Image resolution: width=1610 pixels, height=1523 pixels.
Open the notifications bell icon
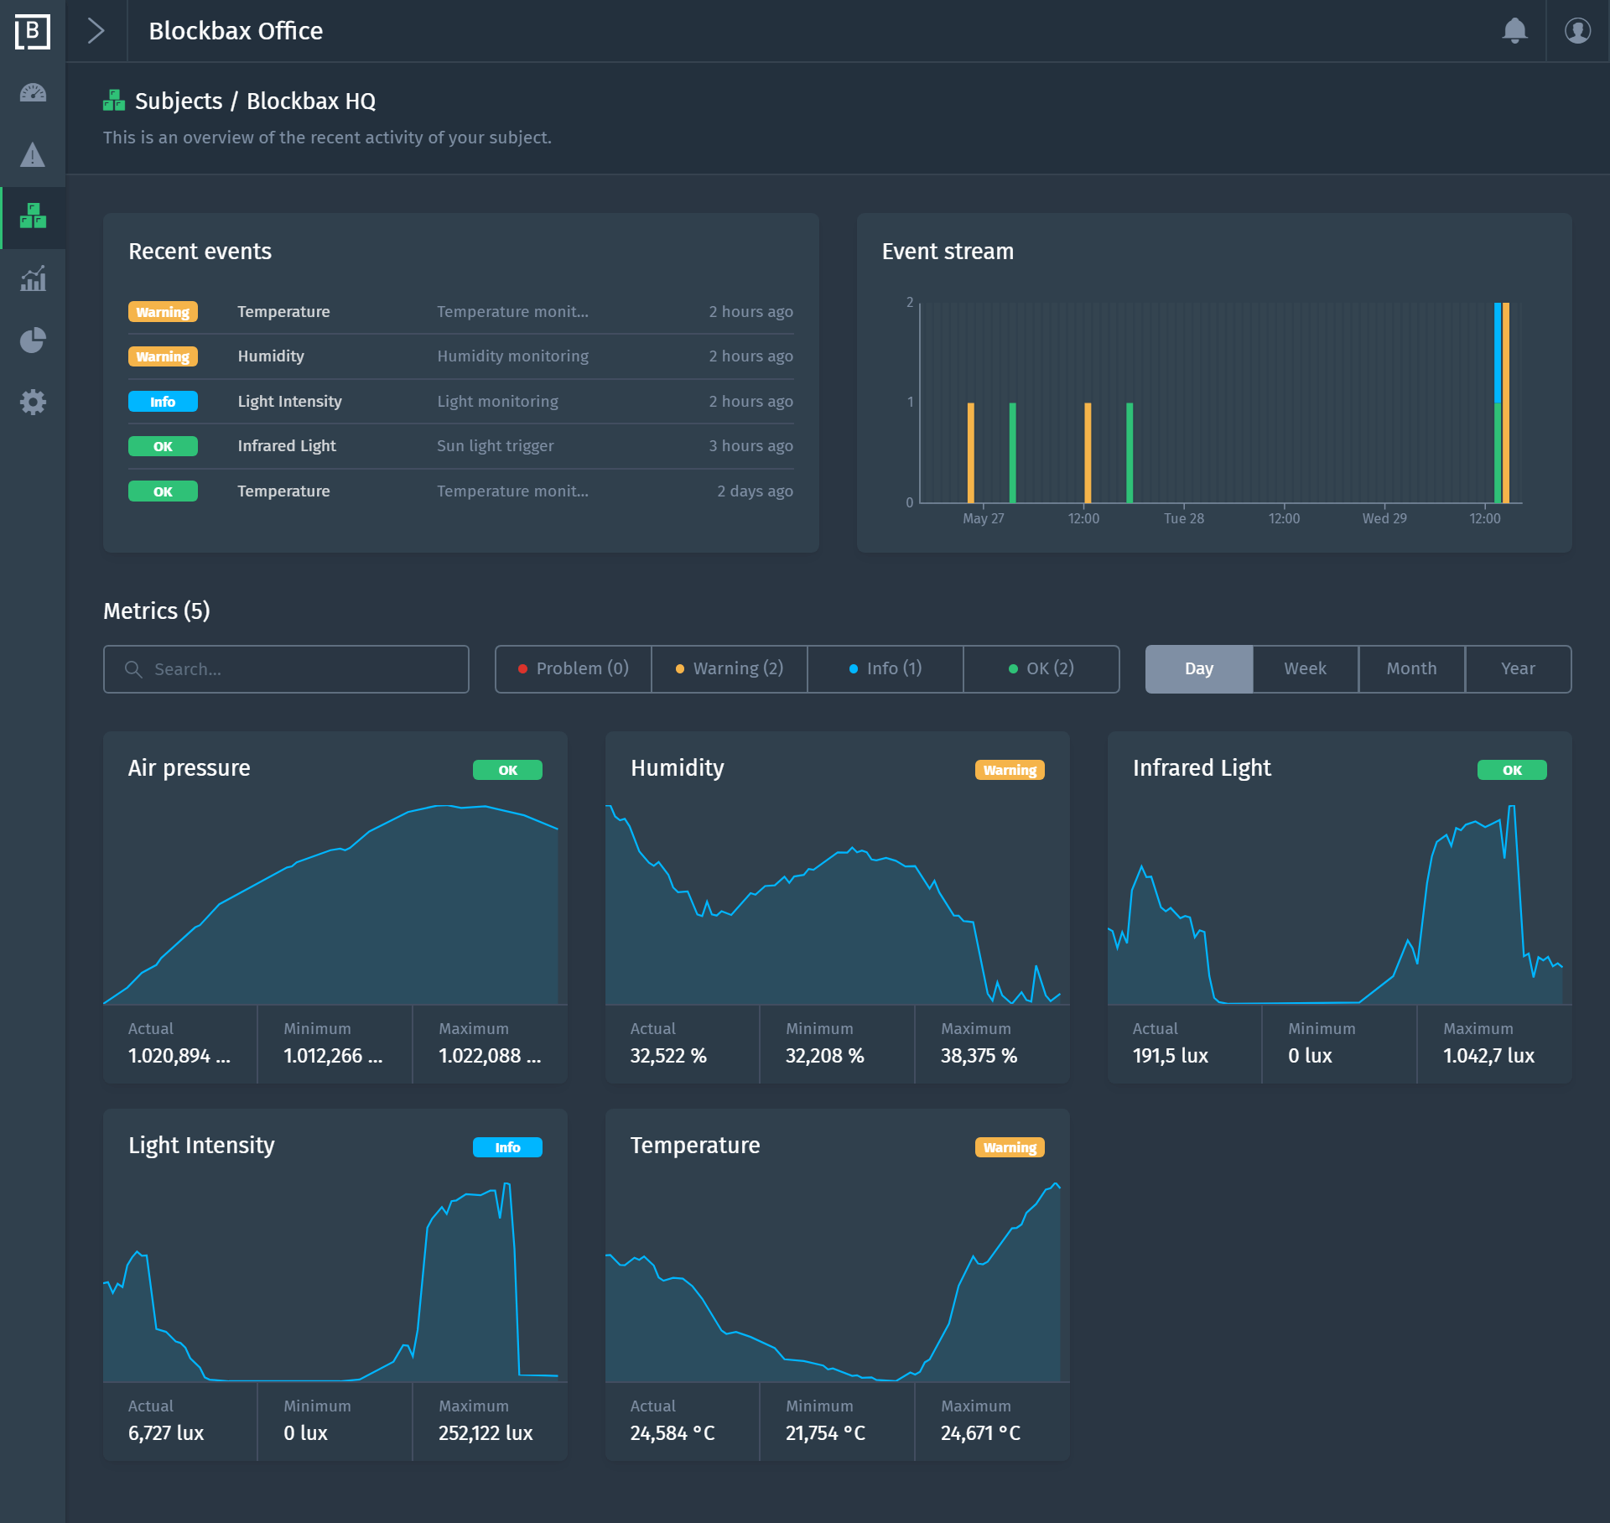coord(1514,32)
